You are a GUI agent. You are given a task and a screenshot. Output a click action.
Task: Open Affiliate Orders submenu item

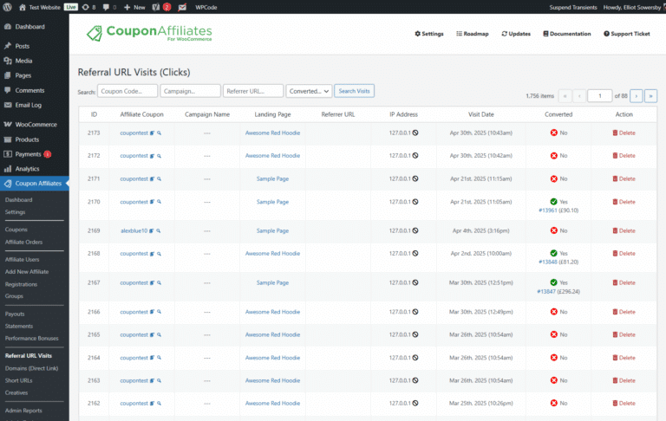(x=23, y=242)
